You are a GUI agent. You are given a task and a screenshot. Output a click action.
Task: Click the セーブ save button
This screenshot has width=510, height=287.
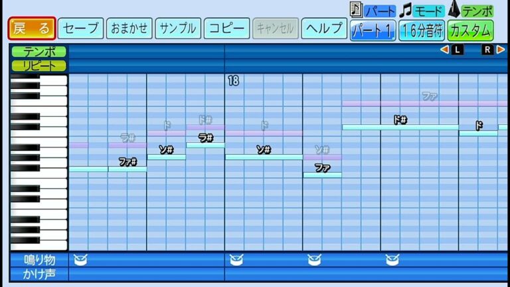(x=80, y=29)
